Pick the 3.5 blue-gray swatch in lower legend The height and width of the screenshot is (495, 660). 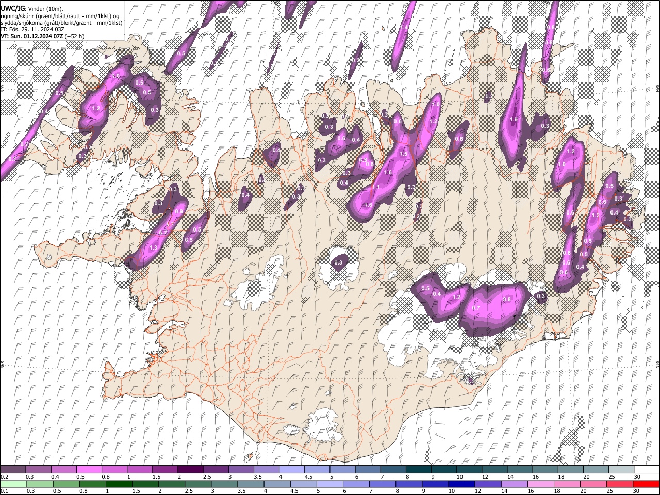(250, 484)
